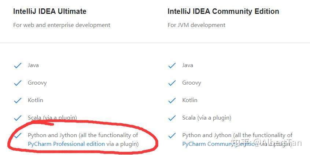This screenshot has width=310, height=155.
Task: Open the PyCharm Professional edition link
Action: 66,144
